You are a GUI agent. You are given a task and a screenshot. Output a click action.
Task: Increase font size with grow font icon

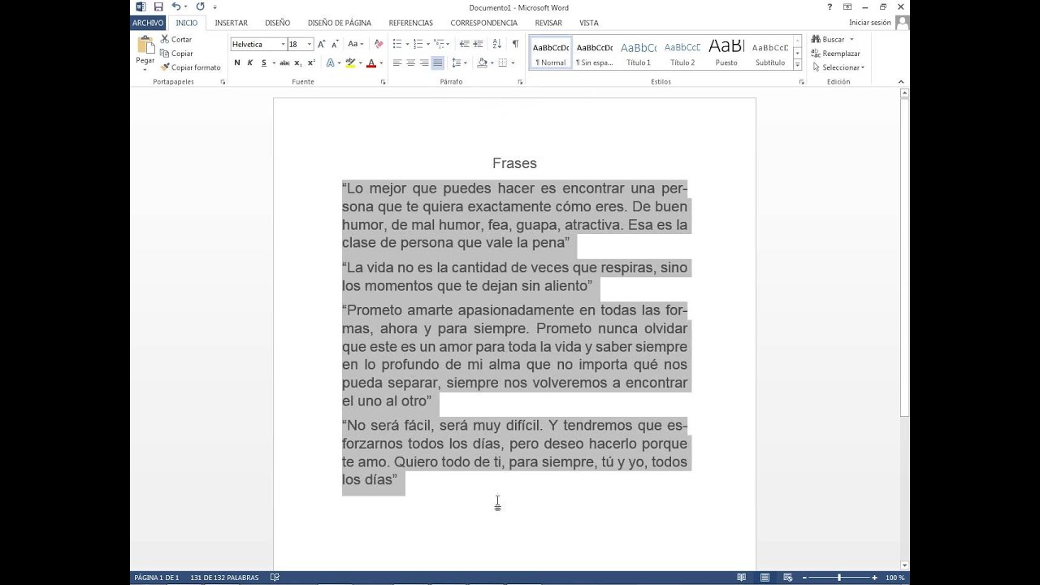pyautogui.click(x=322, y=44)
